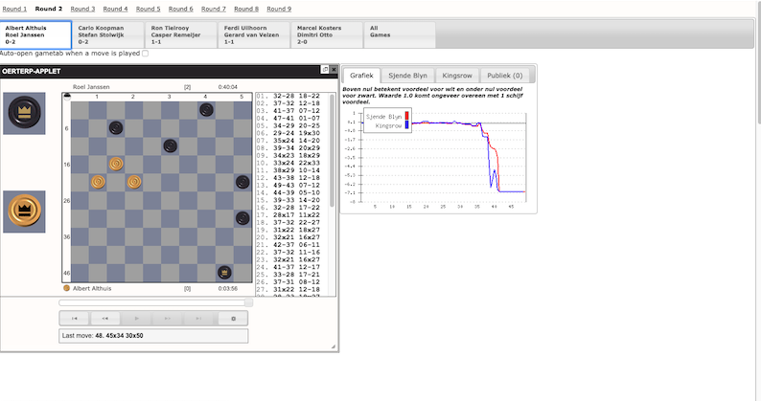Image resolution: width=761 pixels, height=401 pixels.
Task: Jump to the last move
Action: point(199,319)
